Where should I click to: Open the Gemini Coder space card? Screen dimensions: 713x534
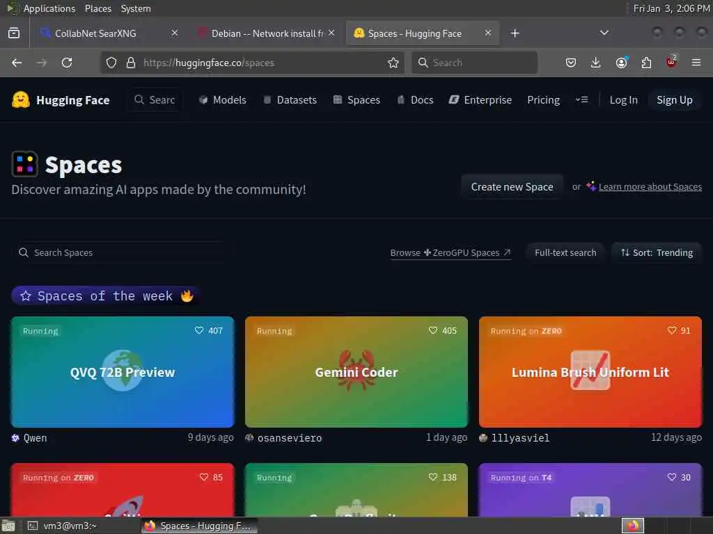(x=356, y=372)
